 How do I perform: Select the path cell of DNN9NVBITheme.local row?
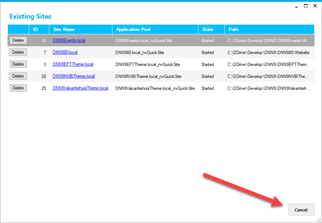(269, 76)
